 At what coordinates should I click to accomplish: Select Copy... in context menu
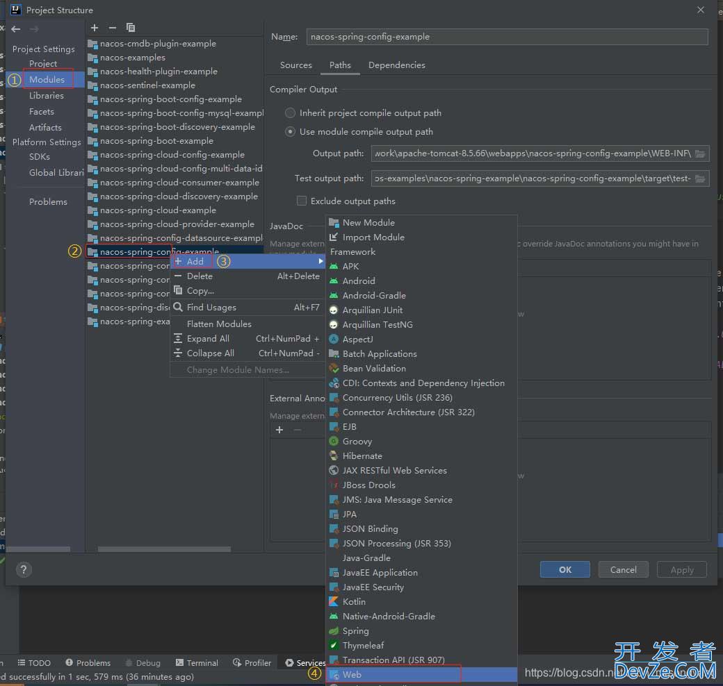tap(247, 291)
